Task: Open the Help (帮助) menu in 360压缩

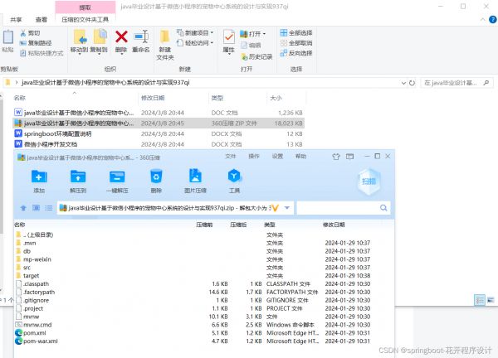Action: (x=300, y=157)
